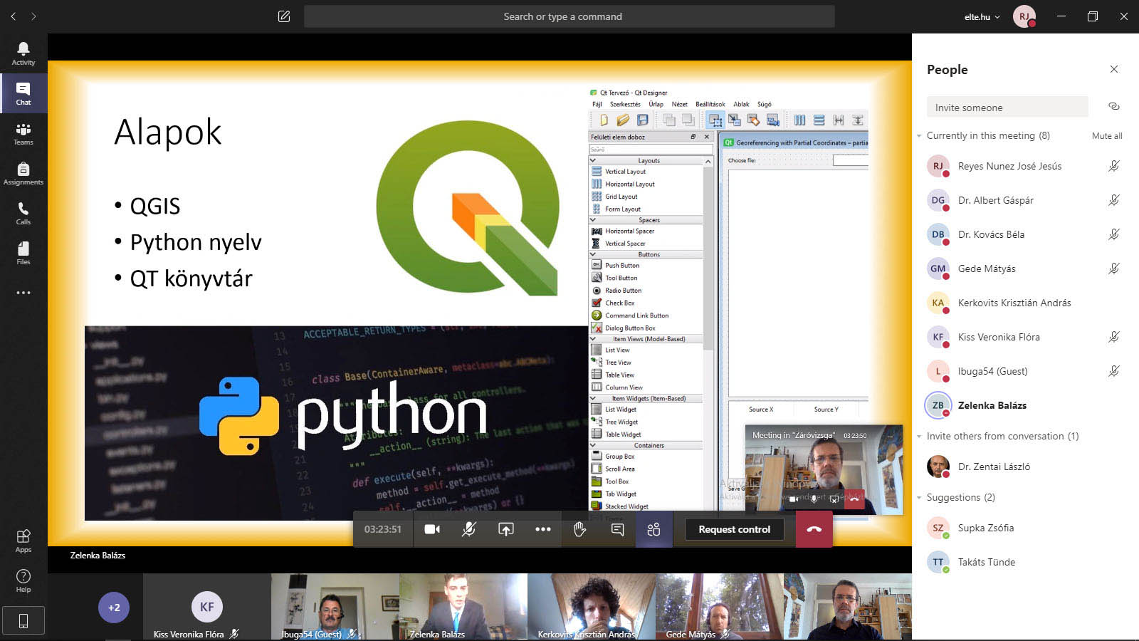Select Push Button in the widget box
This screenshot has width=1139, height=641.
click(621, 265)
